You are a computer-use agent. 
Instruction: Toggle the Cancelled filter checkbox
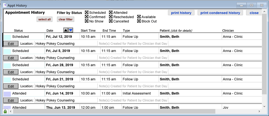[x=111, y=21]
